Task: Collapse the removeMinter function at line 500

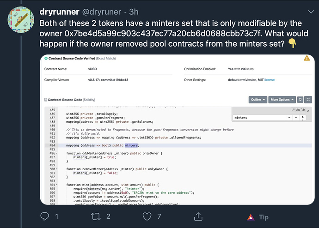Action: point(57,169)
